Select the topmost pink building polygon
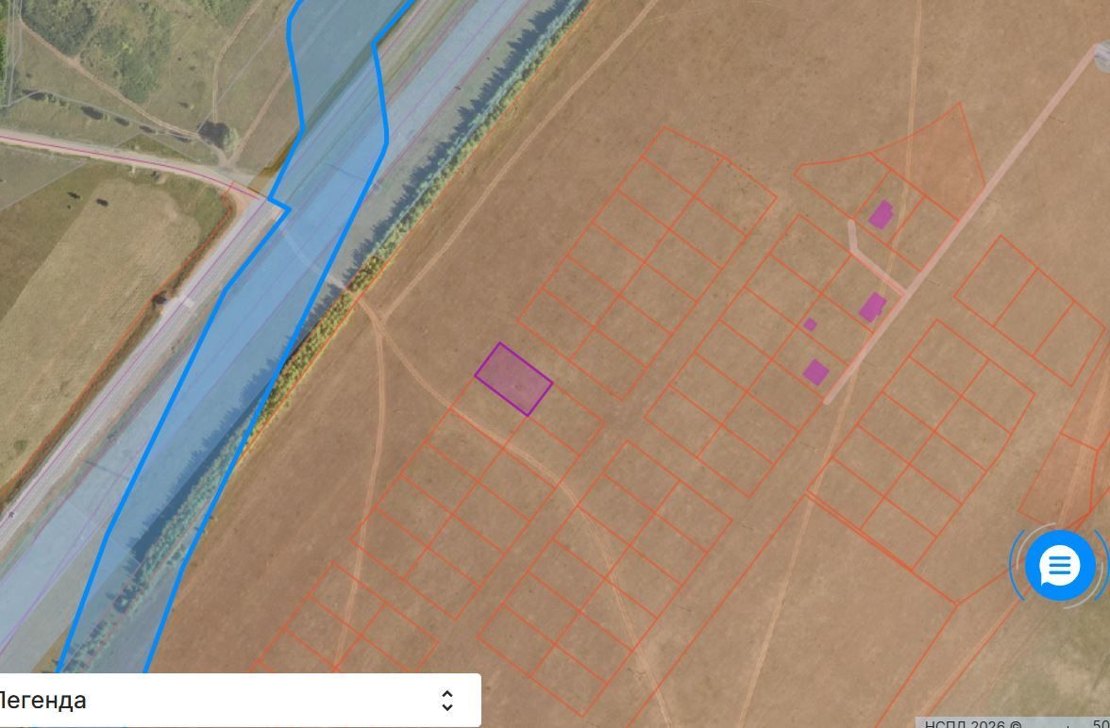 (x=881, y=215)
